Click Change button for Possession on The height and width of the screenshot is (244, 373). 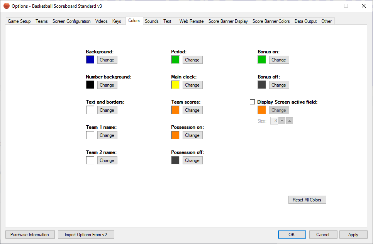pyautogui.click(x=192, y=135)
